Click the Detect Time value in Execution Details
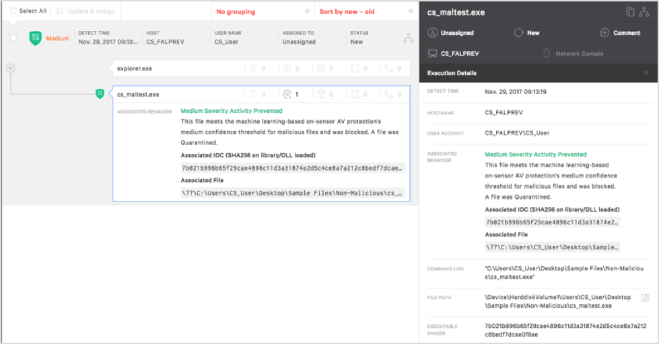The image size is (659, 344). [516, 92]
